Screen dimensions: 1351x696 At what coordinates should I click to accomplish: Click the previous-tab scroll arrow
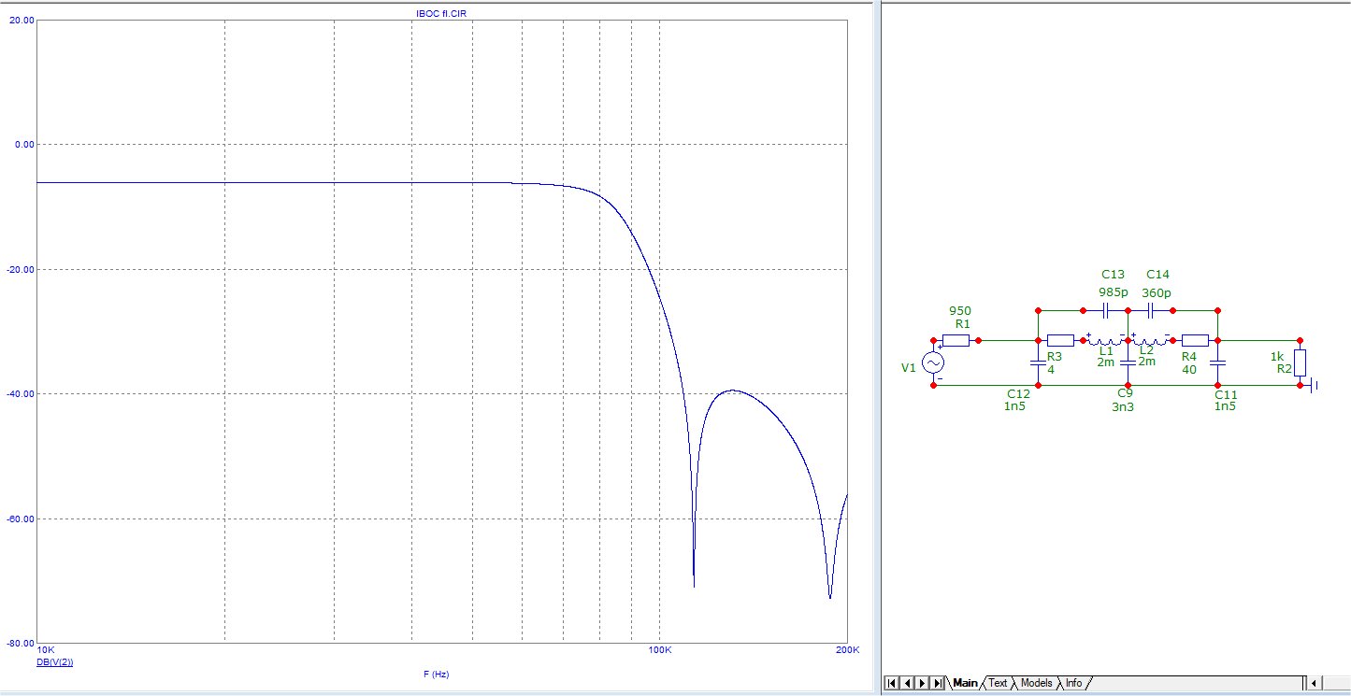tap(907, 683)
